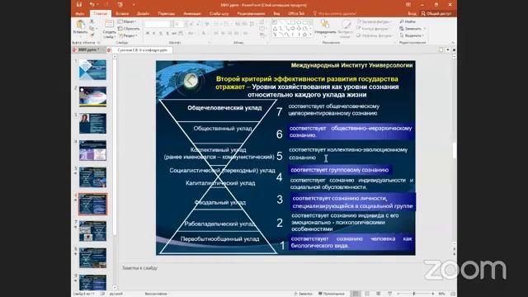This screenshot has height=297, width=528.
Task: Open the File (Файл) tab
Action: coord(80,13)
